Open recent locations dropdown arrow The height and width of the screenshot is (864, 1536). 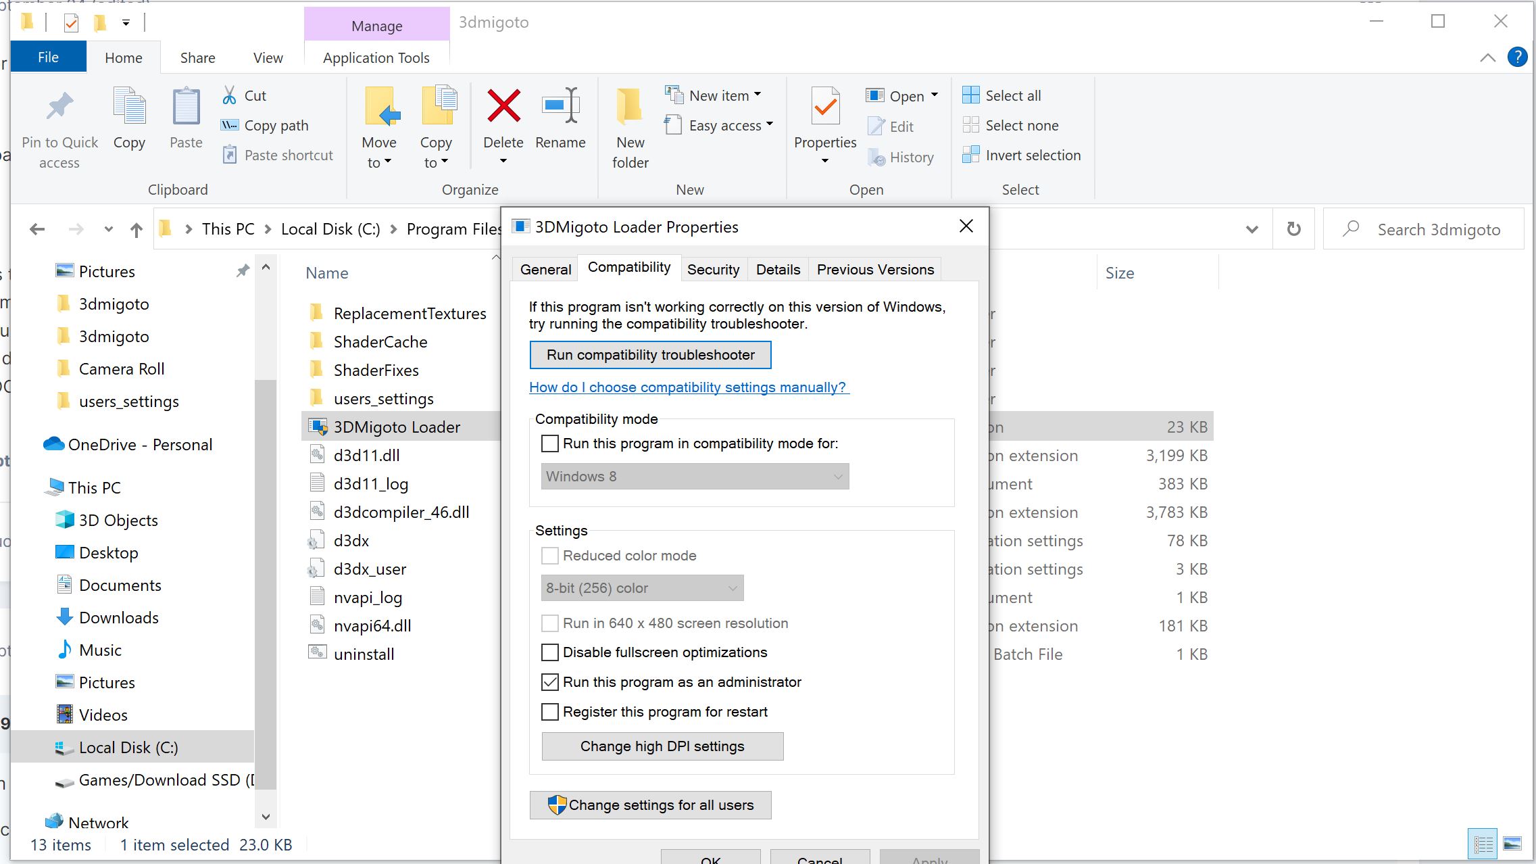108,229
